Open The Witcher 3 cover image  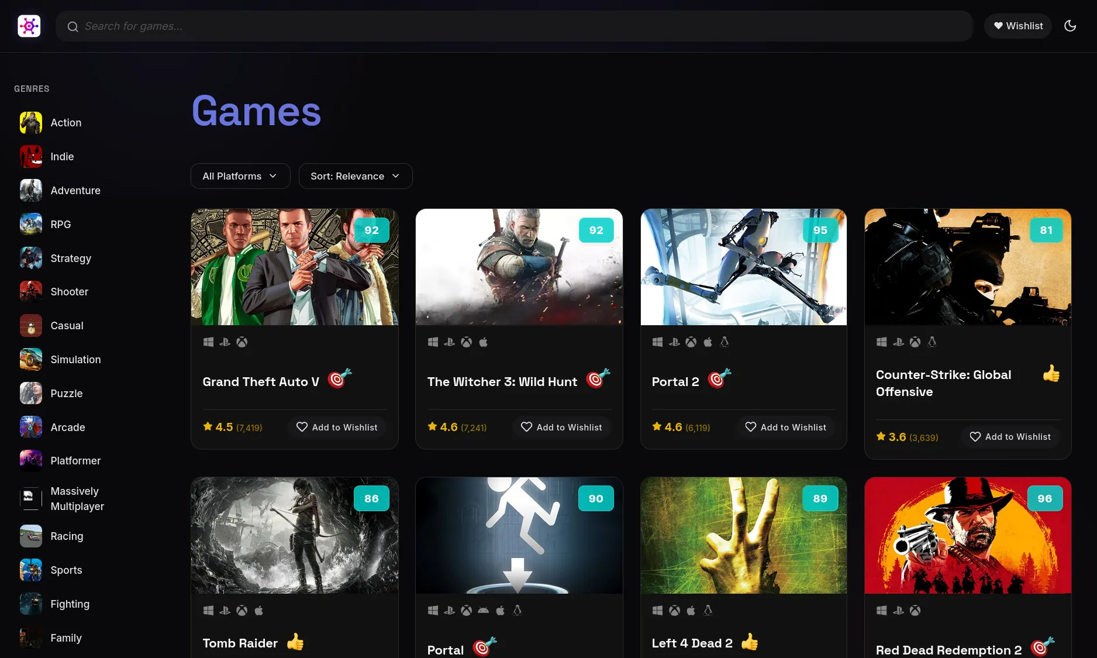click(519, 267)
